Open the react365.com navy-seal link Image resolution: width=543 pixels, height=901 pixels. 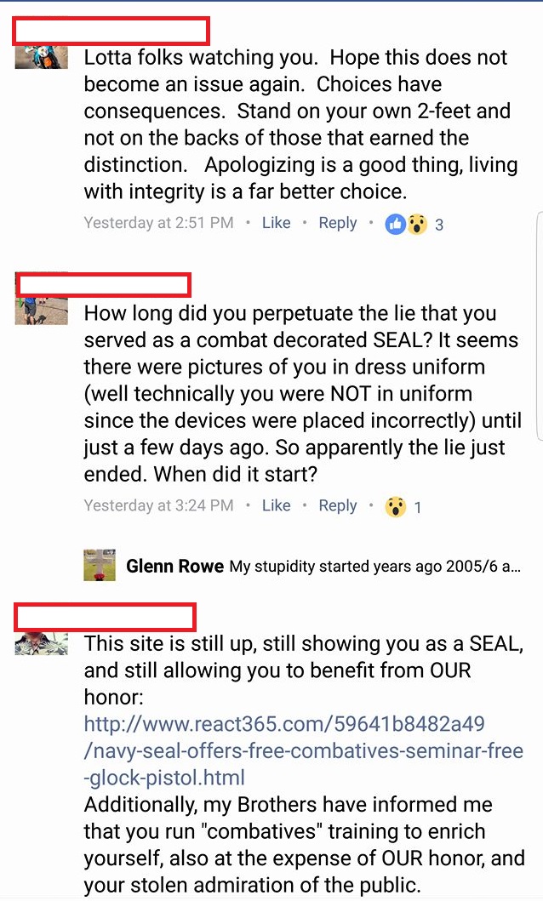(303, 750)
